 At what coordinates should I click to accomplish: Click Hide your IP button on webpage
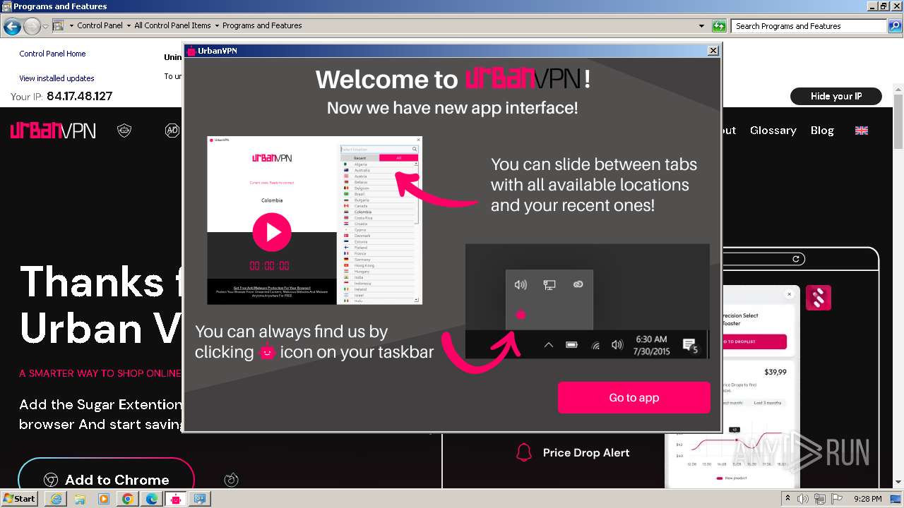tap(836, 96)
